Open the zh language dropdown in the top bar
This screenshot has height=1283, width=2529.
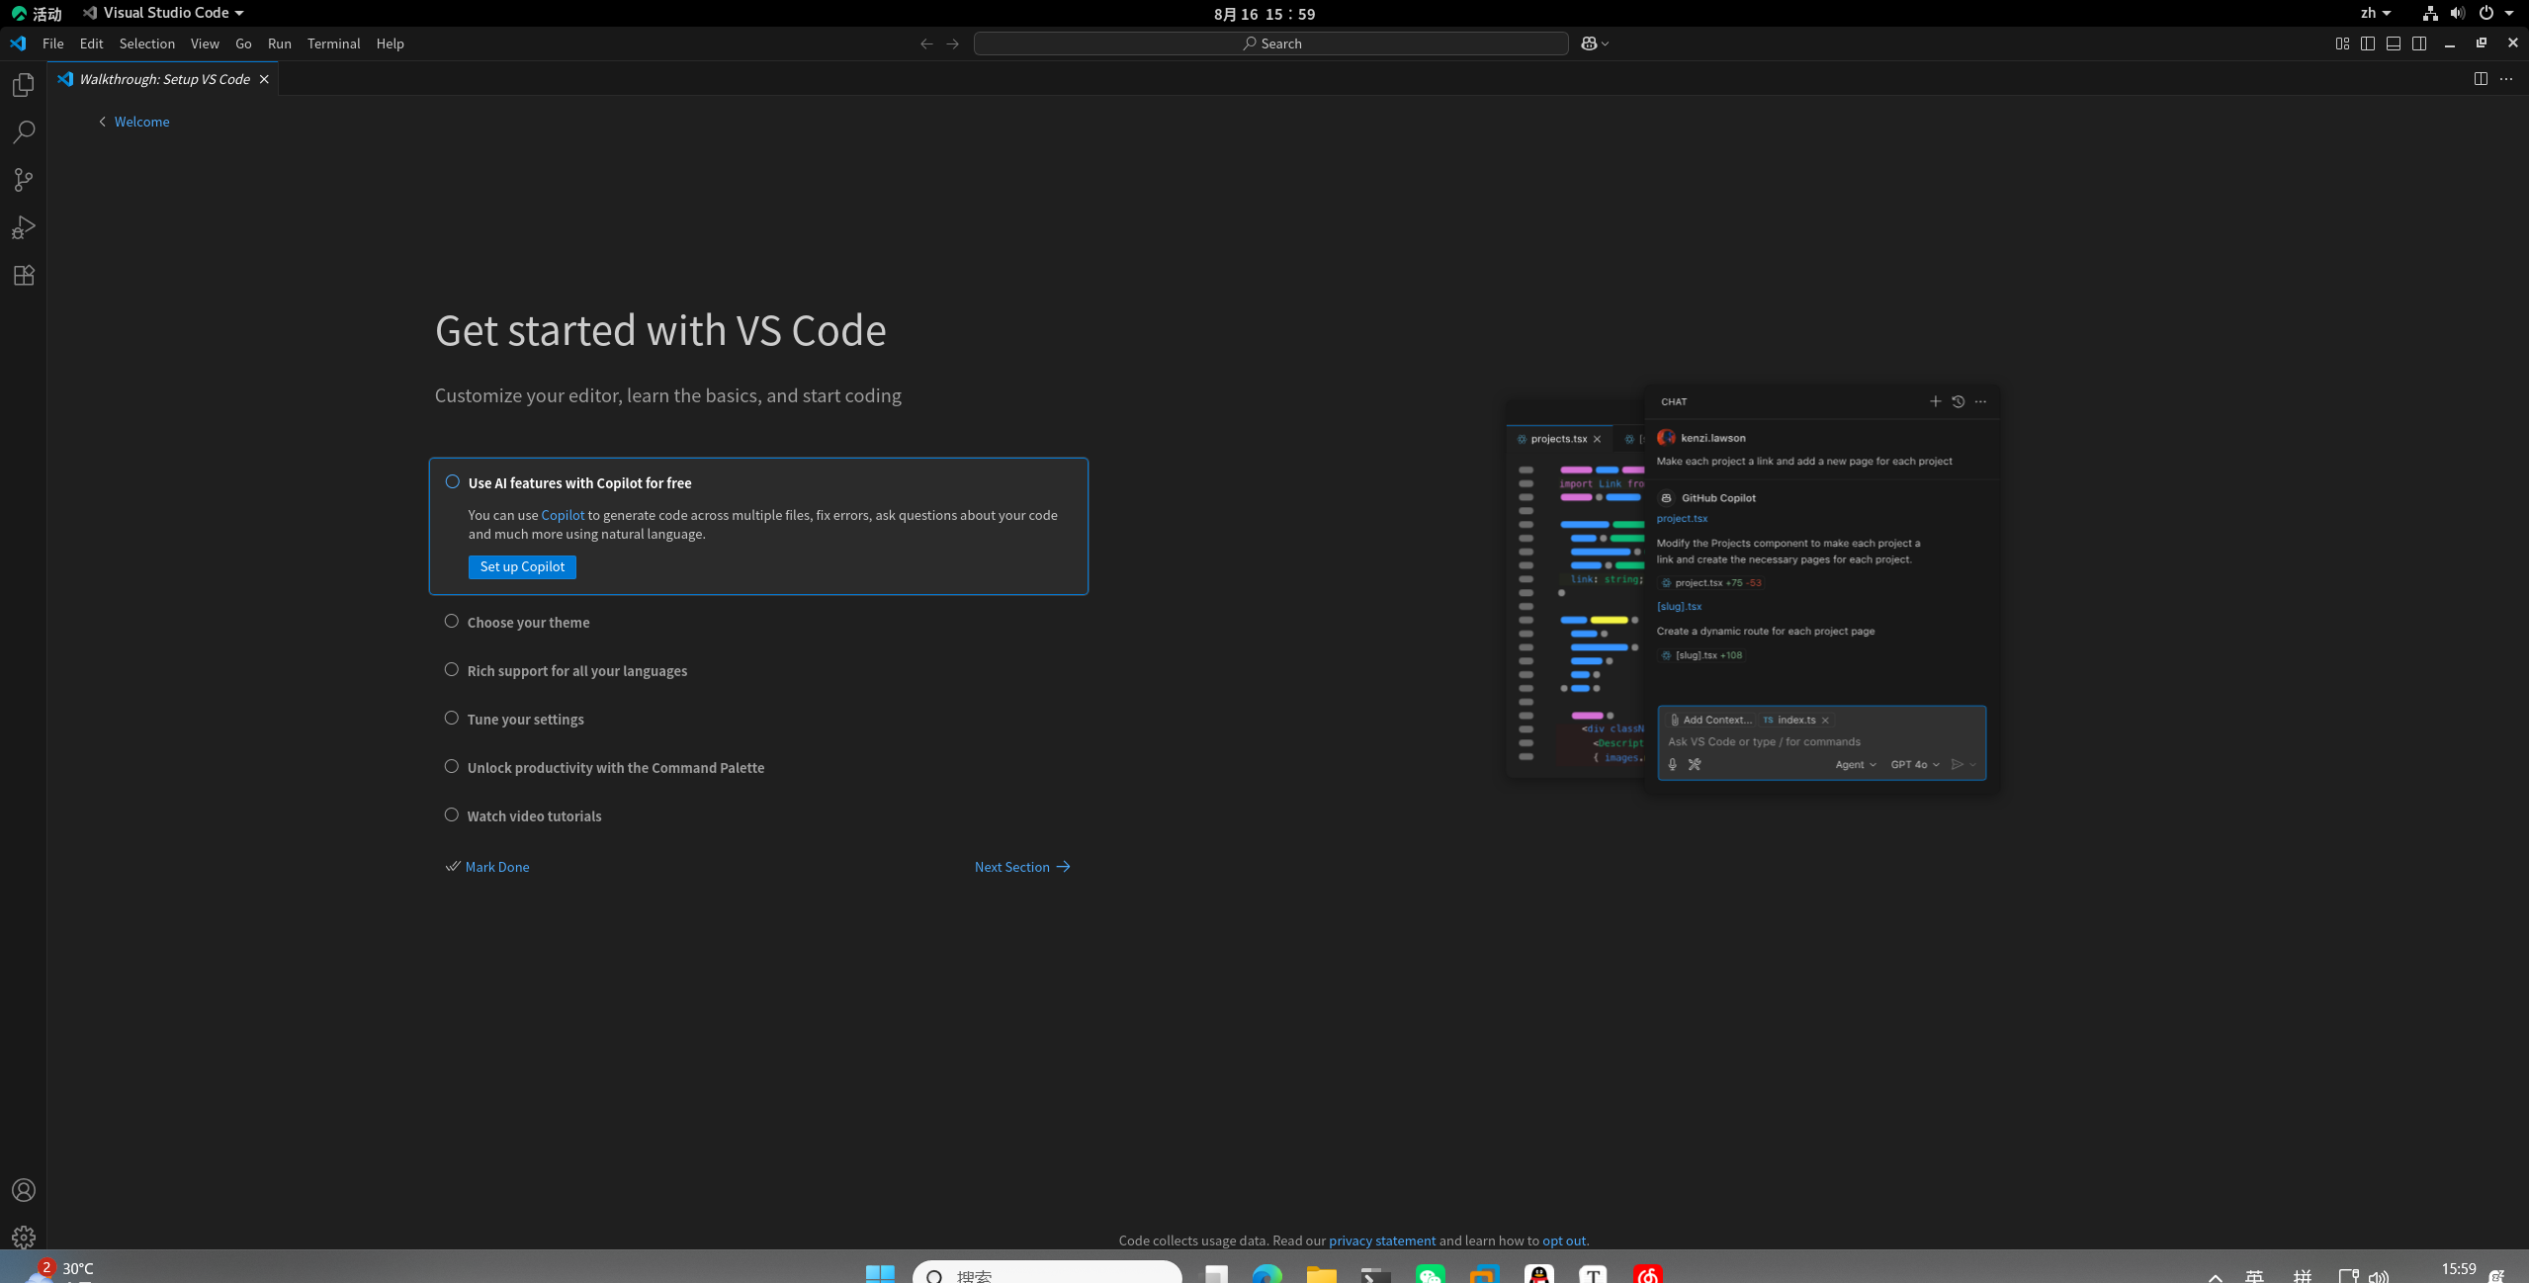2373,13
